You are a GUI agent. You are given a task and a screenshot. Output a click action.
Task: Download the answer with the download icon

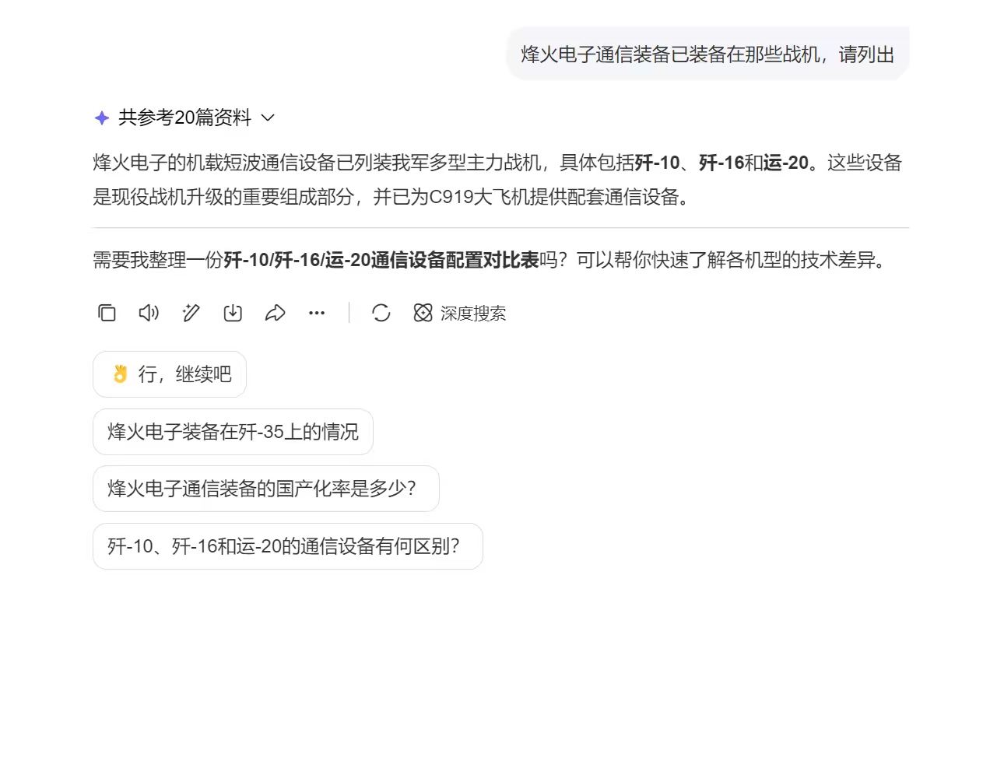(x=233, y=313)
